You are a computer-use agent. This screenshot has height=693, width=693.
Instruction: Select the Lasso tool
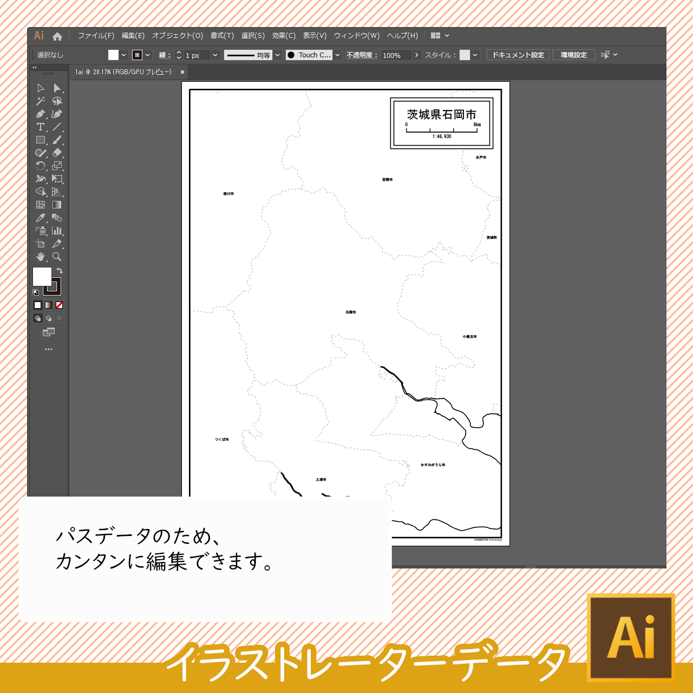click(57, 101)
